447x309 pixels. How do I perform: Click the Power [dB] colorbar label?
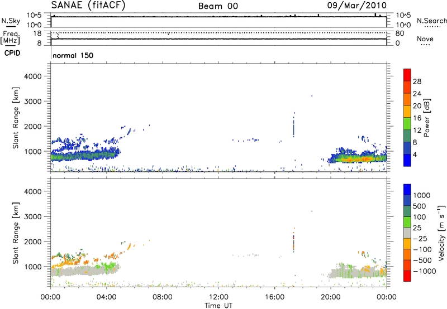click(427, 118)
